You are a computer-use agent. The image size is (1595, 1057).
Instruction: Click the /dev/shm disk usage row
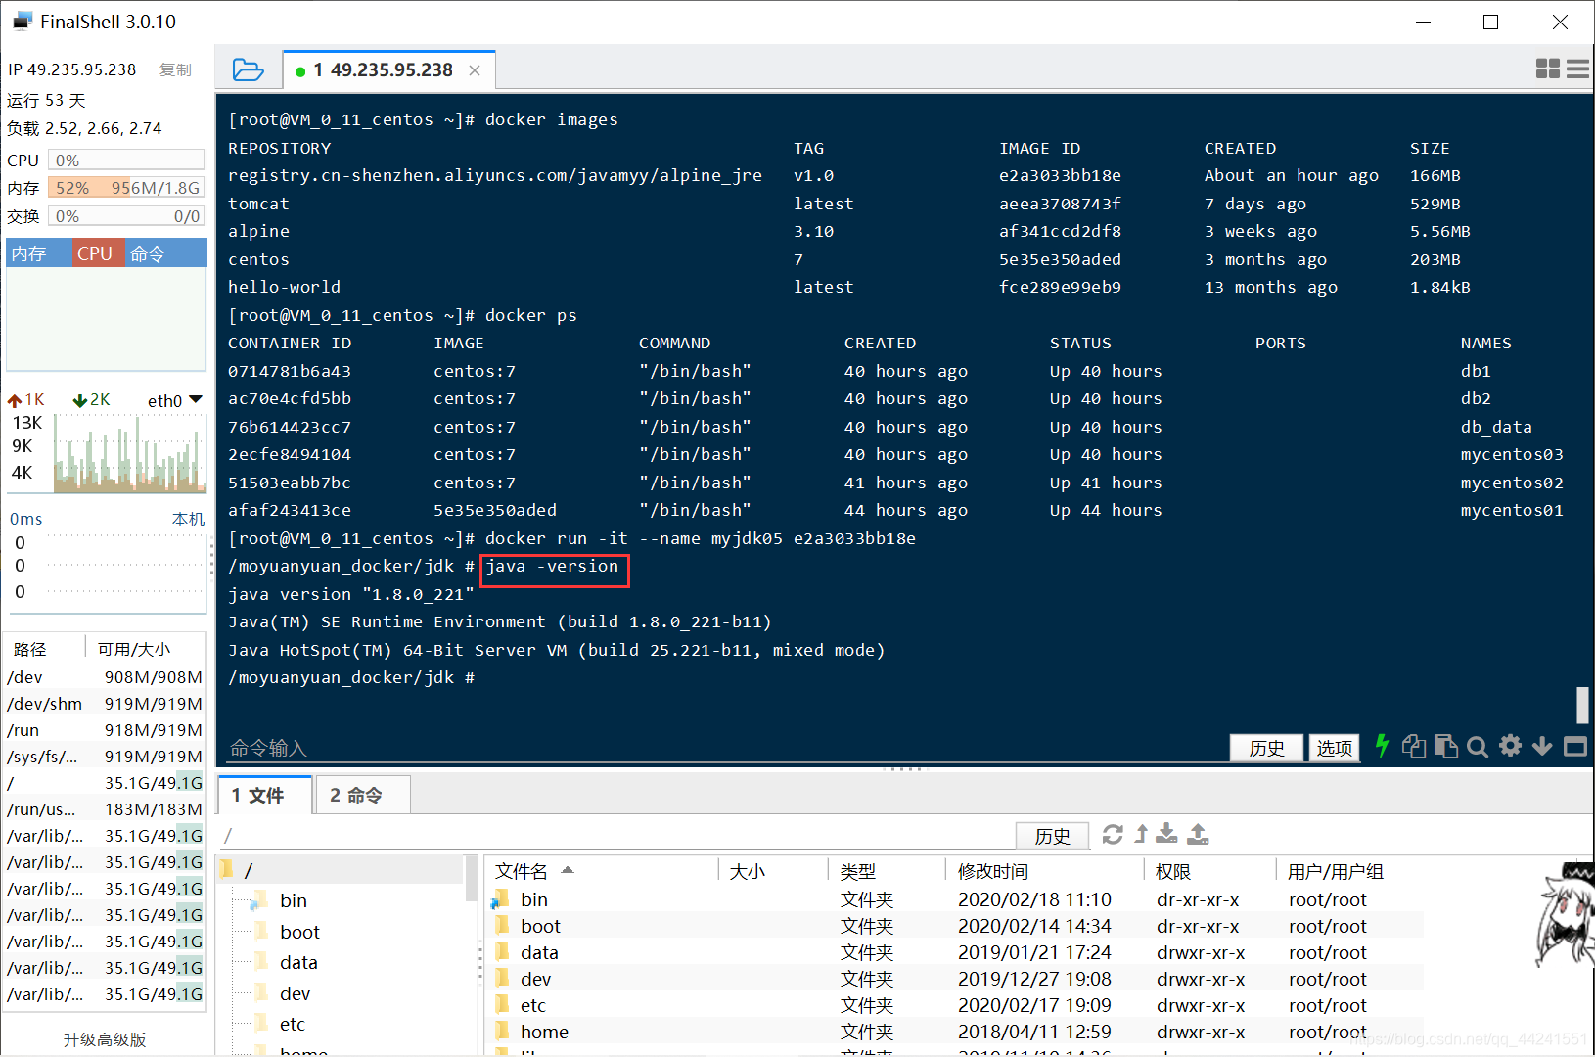(105, 704)
